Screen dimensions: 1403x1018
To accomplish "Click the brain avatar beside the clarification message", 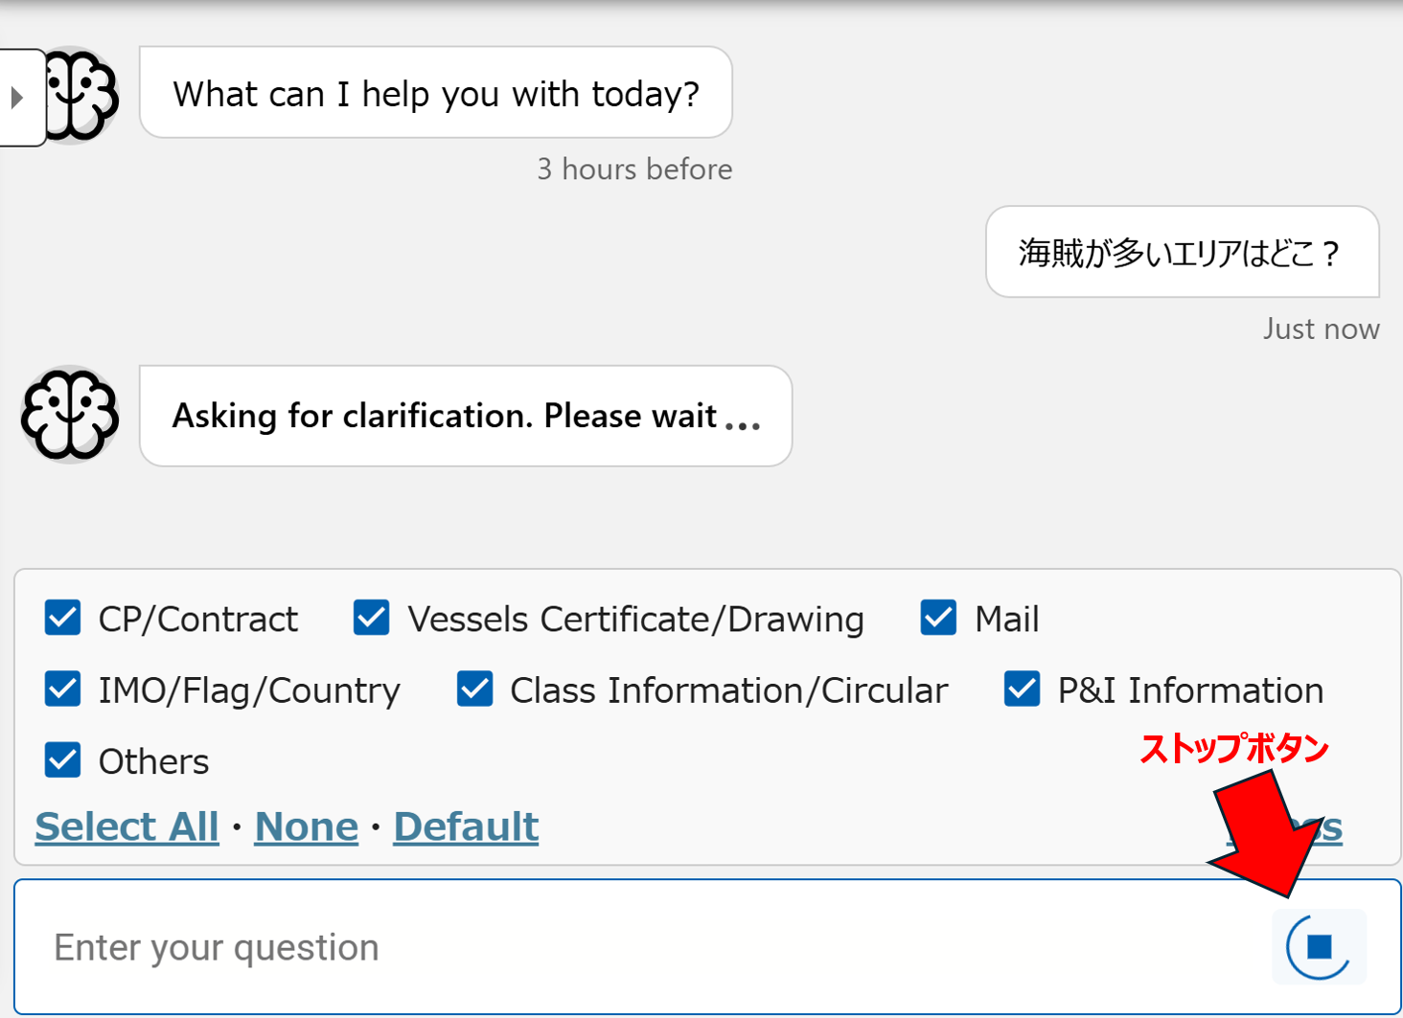I will pyautogui.click(x=70, y=415).
